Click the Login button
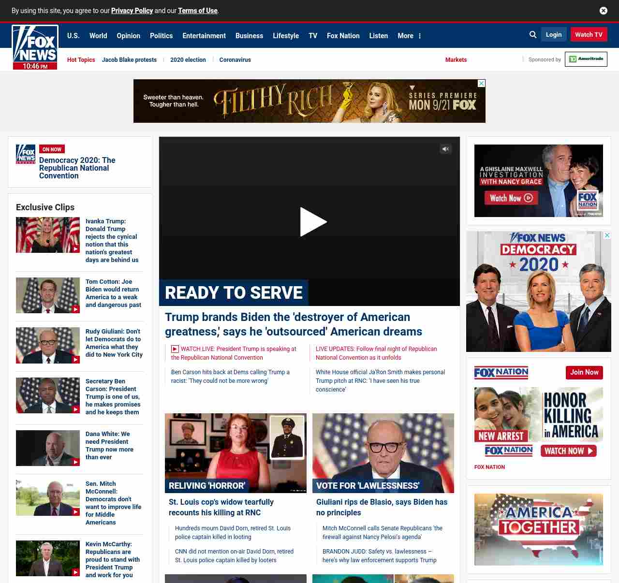619x583 pixels. (553, 35)
